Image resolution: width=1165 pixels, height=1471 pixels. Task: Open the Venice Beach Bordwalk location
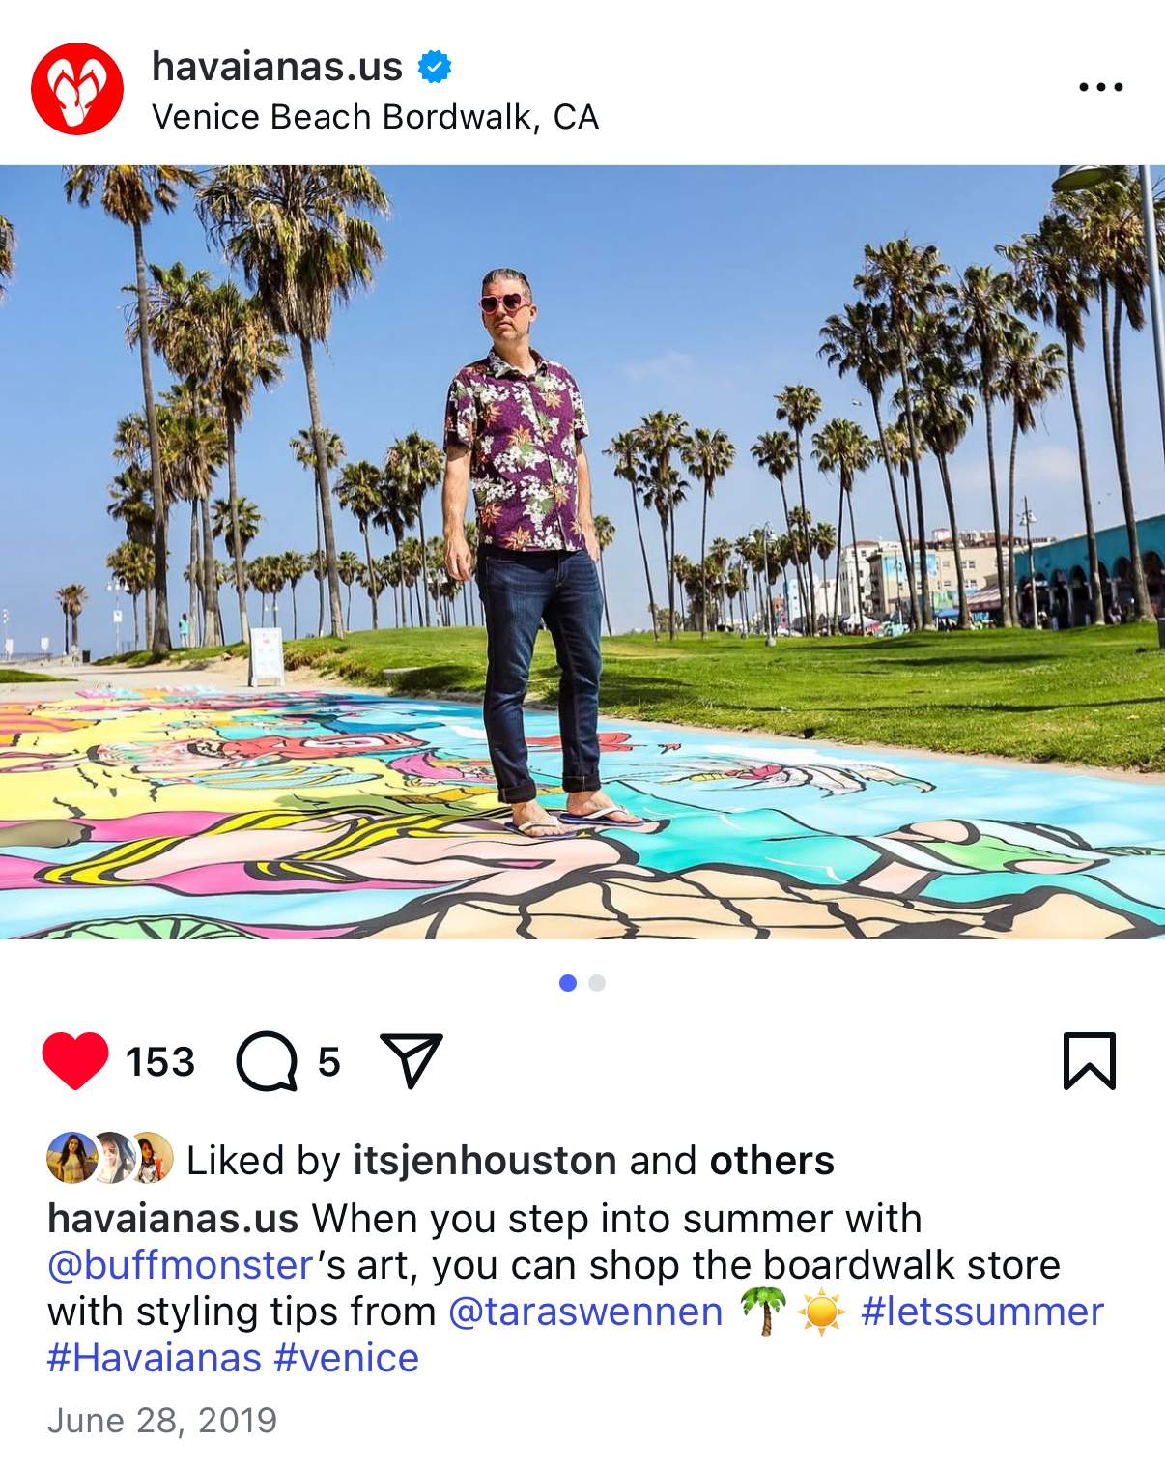click(x=375, y=117)
